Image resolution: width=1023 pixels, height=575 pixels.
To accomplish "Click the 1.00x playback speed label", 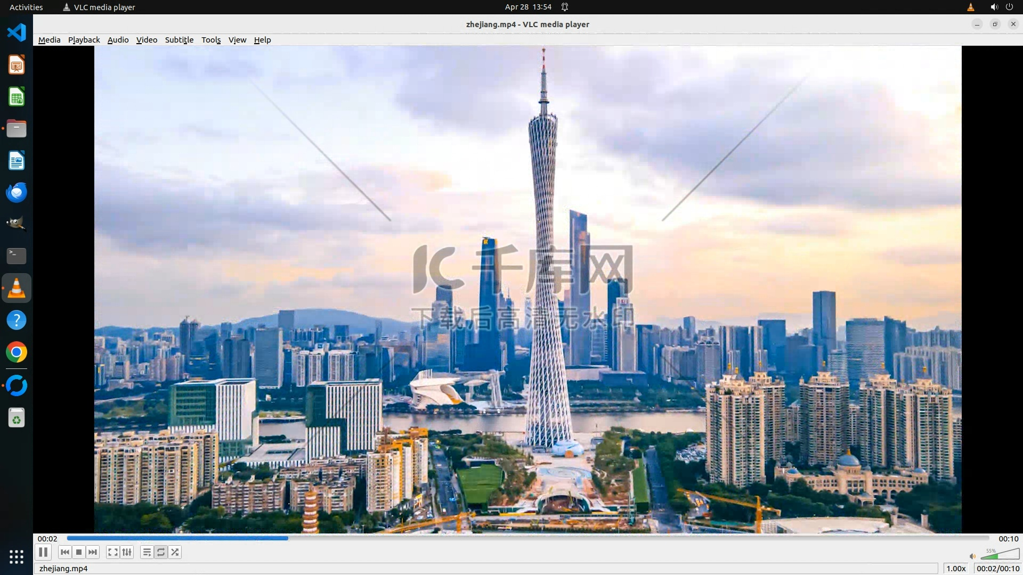I will (x=956, y=569).
